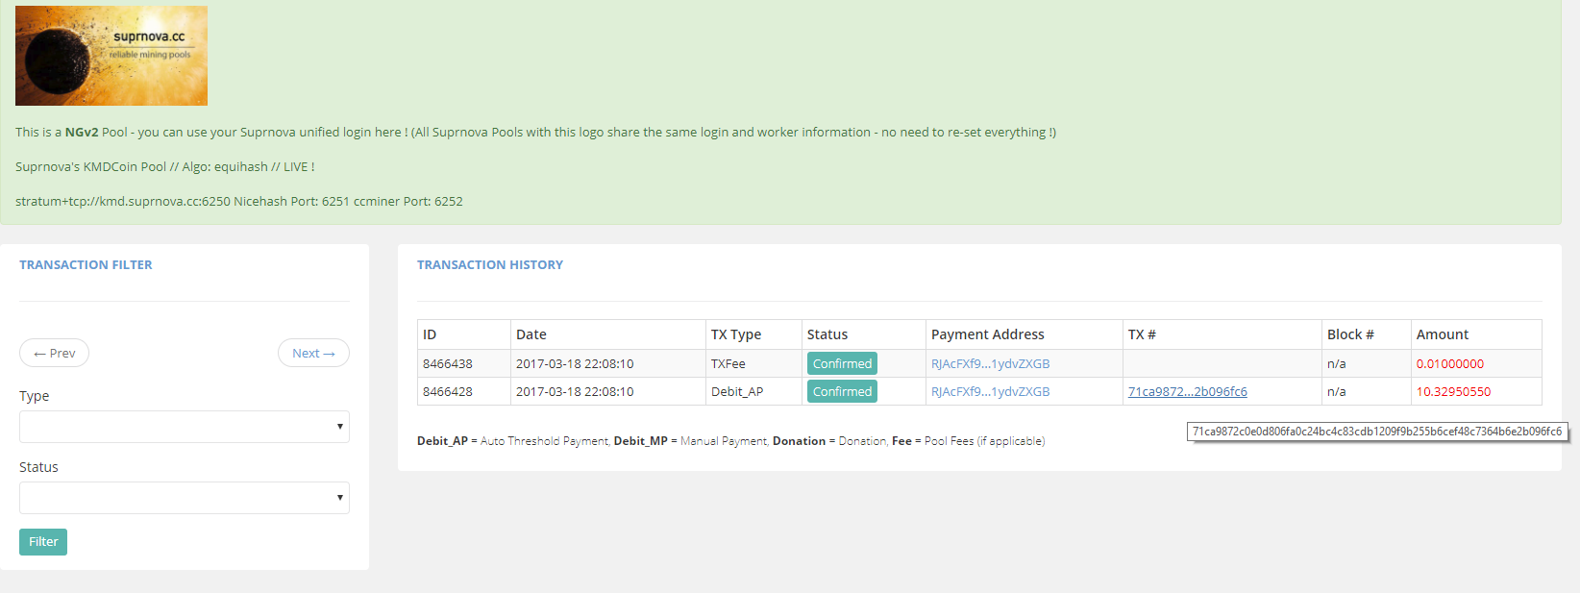Open the Type dropdown
This screenshot has width=1580, height=593.
185,427
